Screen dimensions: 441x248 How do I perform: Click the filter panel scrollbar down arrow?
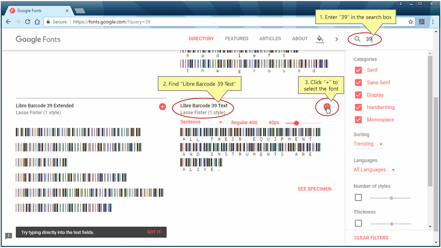(430, 227)
